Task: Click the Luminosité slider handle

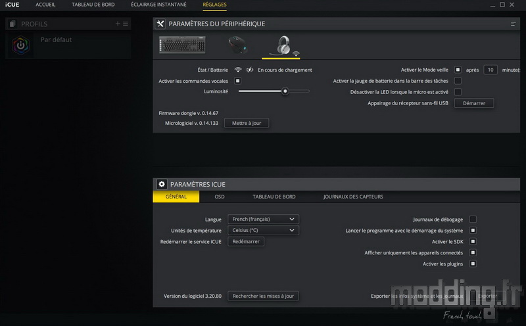Action: 285,91
